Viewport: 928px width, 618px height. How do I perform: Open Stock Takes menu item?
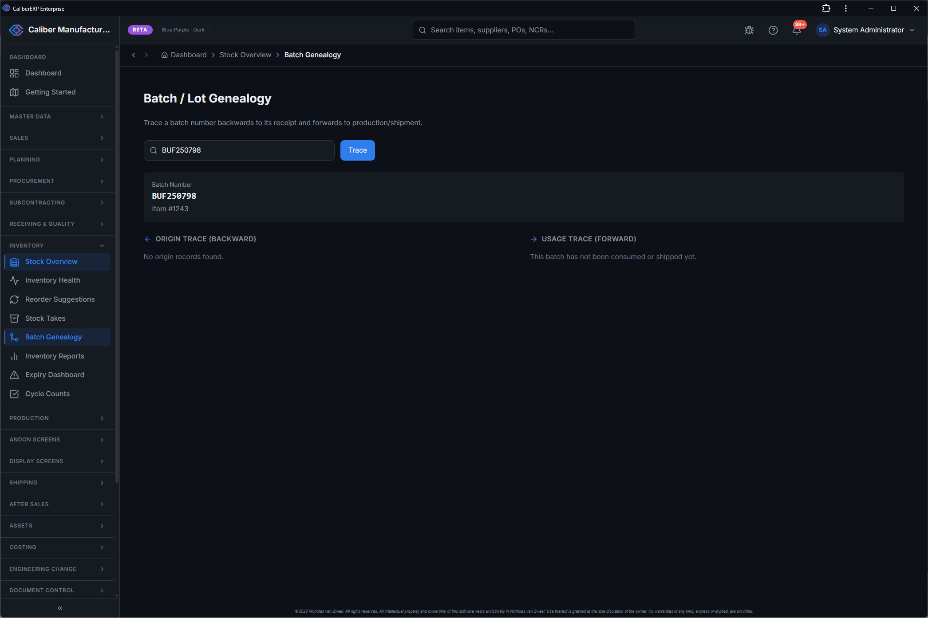click(x=58, y=319)
